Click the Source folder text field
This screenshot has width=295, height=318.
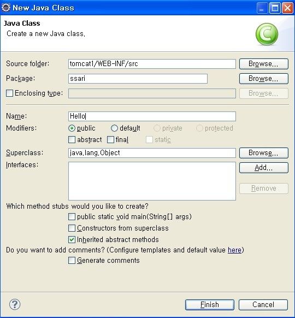[x=152, y=64]
